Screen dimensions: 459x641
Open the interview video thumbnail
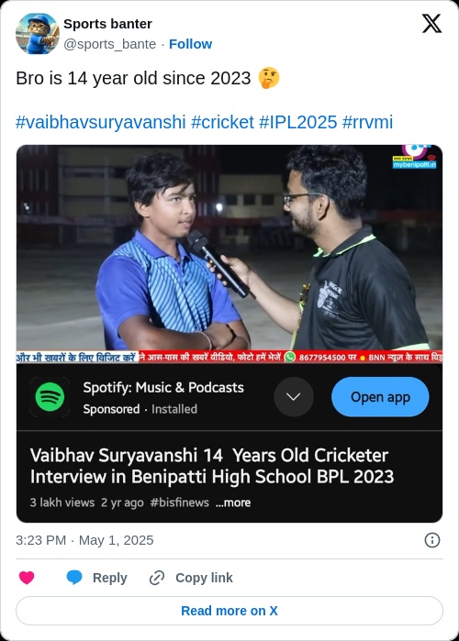tap(229, 254)
